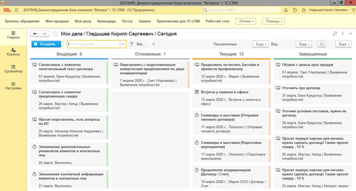The image size is (356, 191).
Task: Open card Семинары и выставки (Отправка типового договора)
Action: click(x=232, y=123)
